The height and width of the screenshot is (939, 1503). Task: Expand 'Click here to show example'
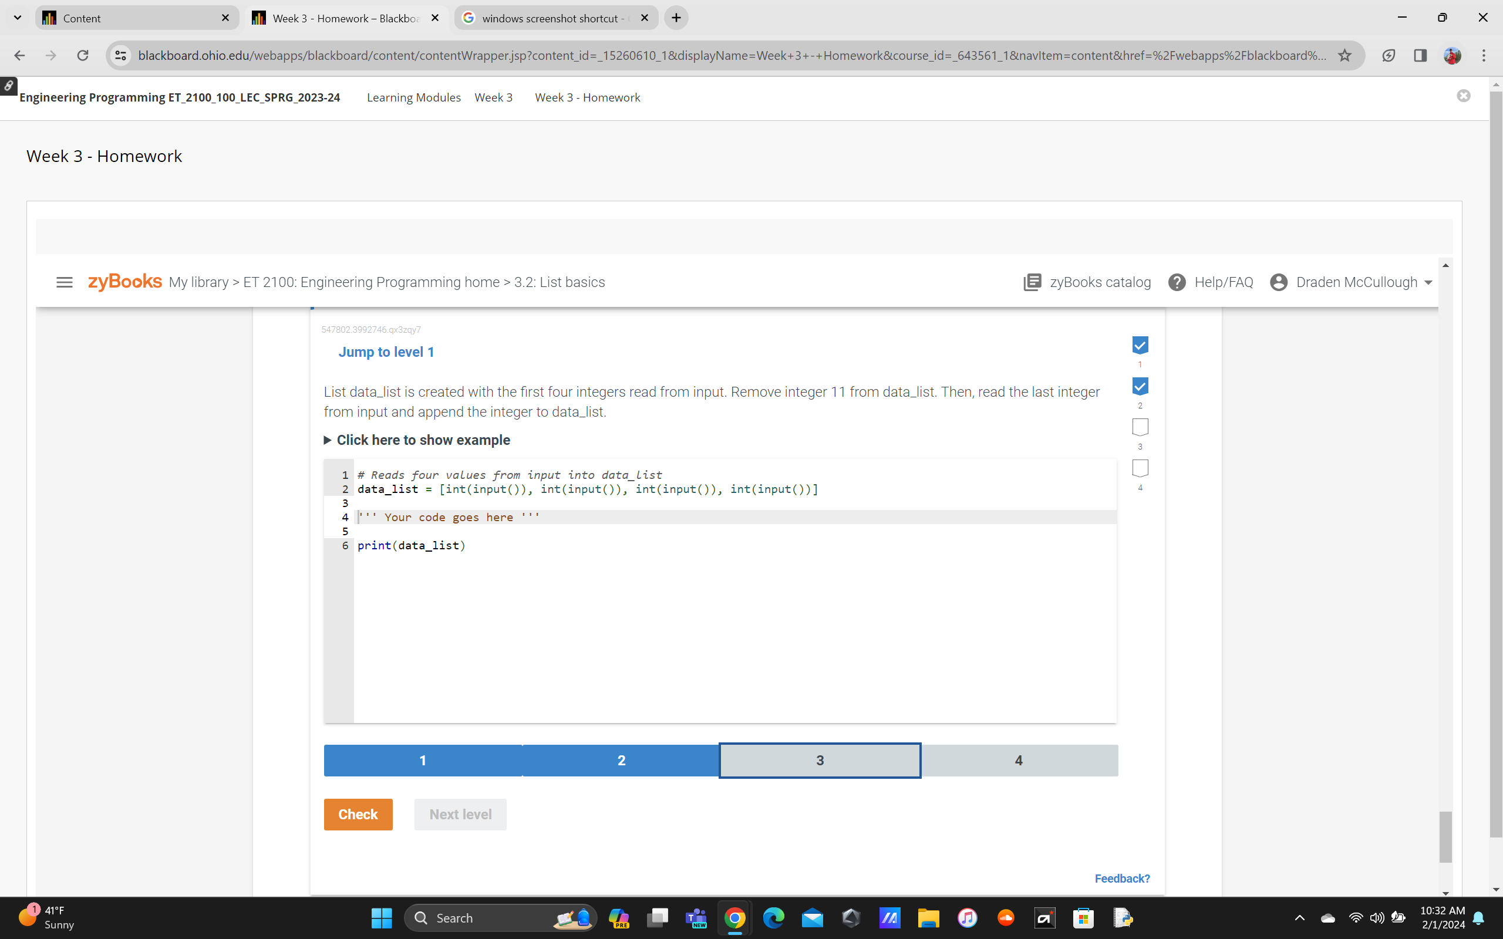[x=423, y=440]
